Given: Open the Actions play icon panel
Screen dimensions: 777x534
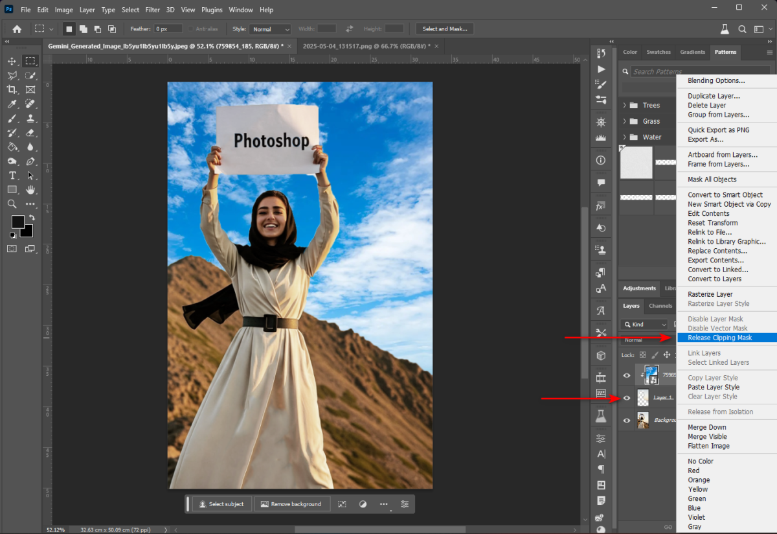Looking at the screenshot, I should tap(601, 69).
